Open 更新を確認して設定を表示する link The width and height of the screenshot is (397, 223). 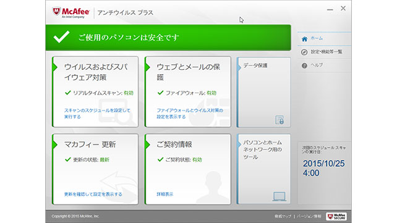pos(93,194)
